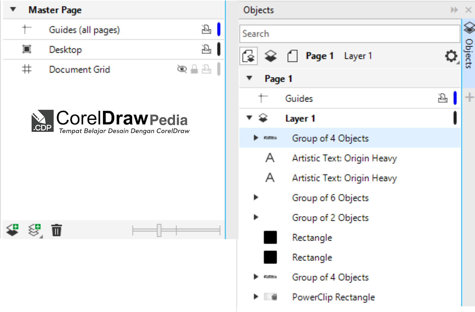This screenshot has height=312, width=475.
Task: Collapse the Master Page section
Action: 12,9
